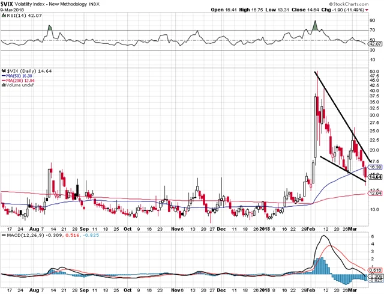Click the 50.0 price axis label
The image size is (384, 294).
(374, 71)
